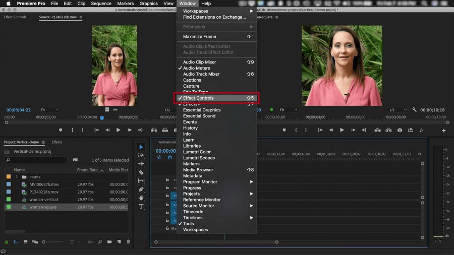Sort by Frame Rate column header
The image size is (454, 255).
pyautogui.click(x=87, y=170)
